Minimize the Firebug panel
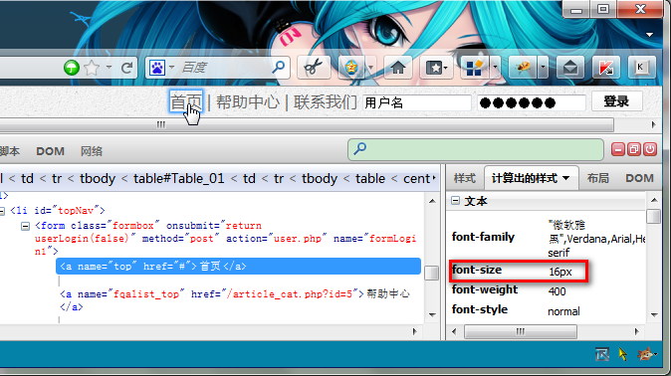 618,149
